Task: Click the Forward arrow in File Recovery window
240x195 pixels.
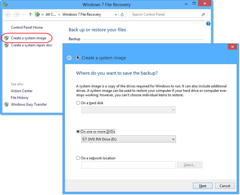Action: [x=16, y=15]
